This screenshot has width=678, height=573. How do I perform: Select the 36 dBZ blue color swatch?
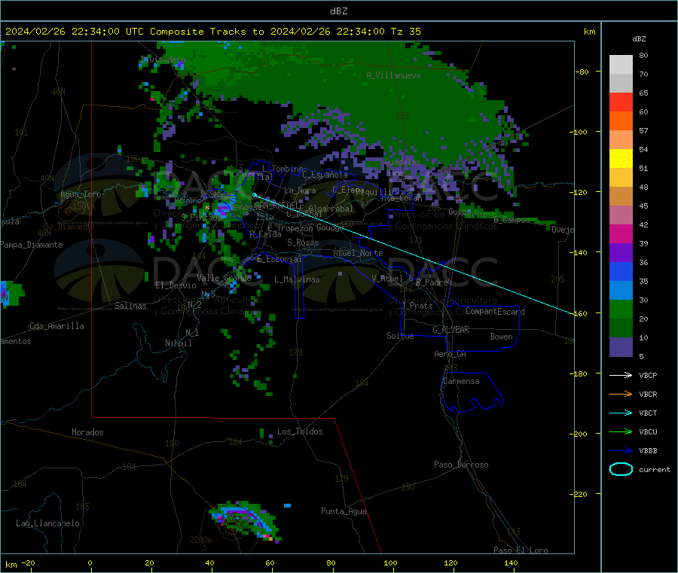pos(621,271)
